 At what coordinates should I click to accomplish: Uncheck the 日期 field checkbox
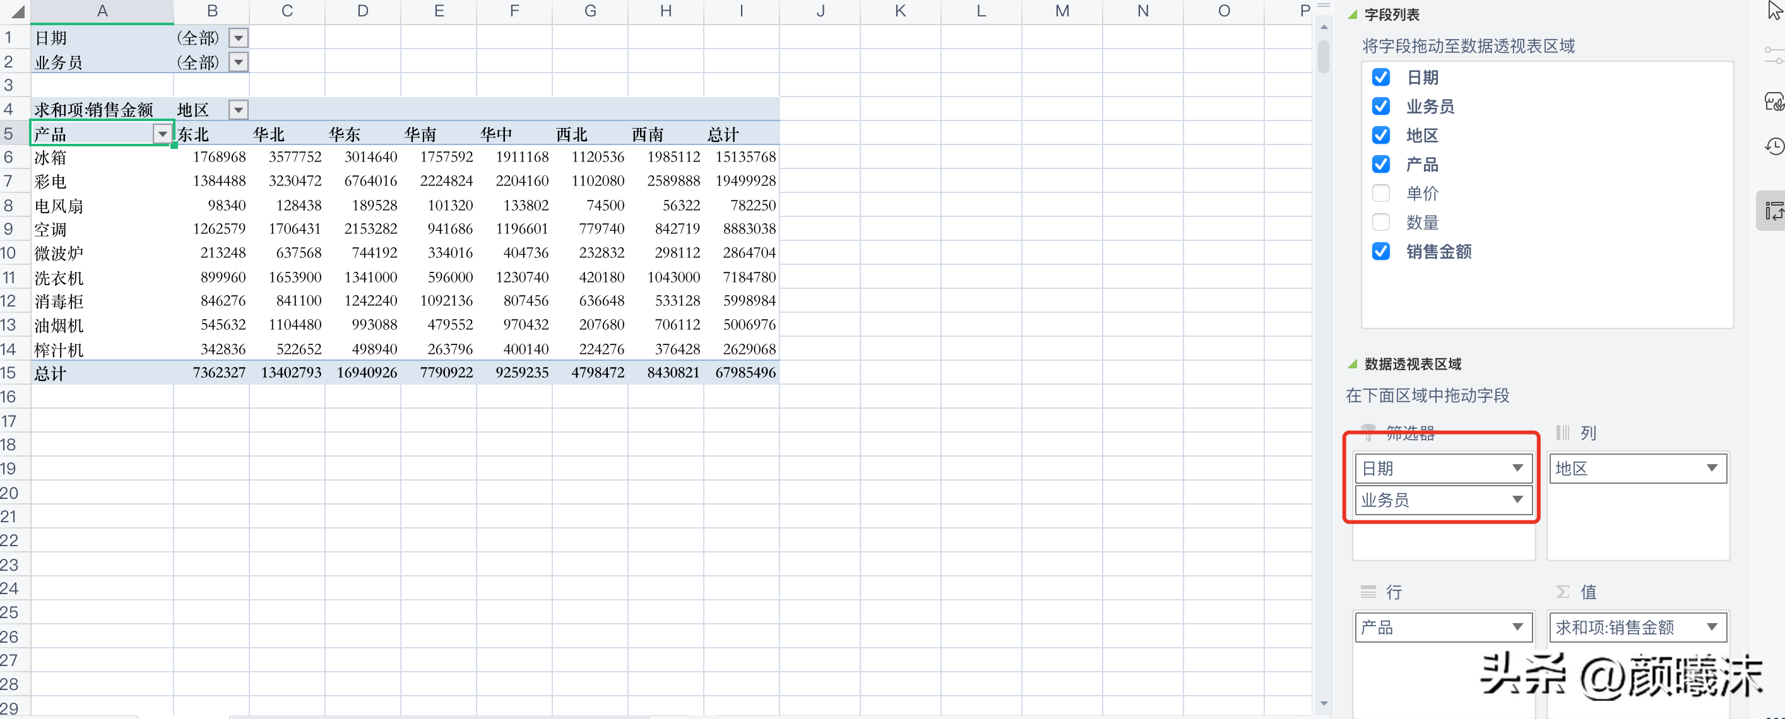1380,77
